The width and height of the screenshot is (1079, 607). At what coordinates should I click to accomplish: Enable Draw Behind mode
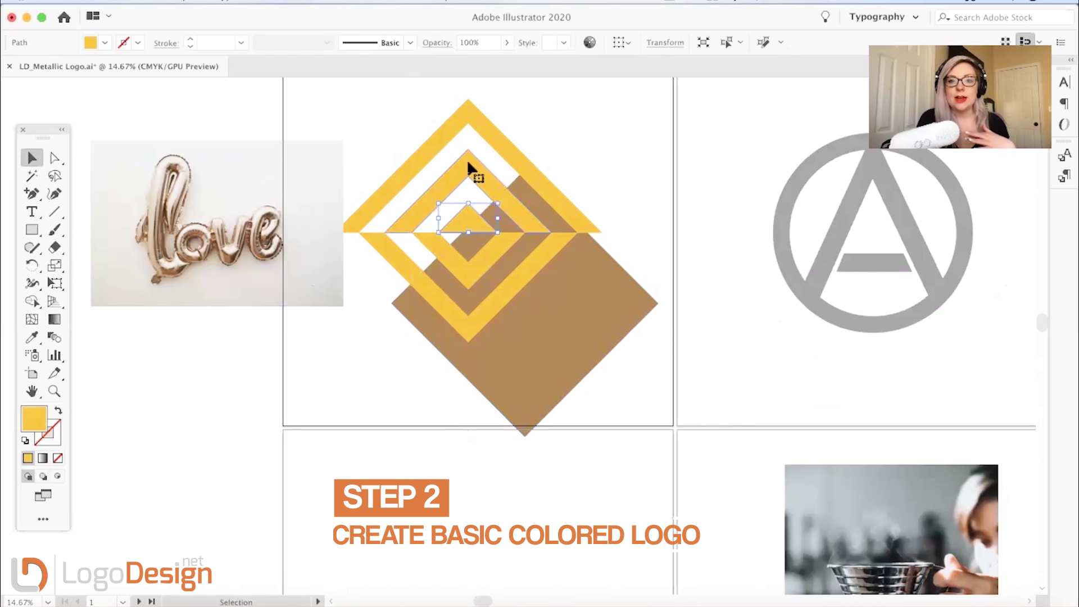point(43,477)
